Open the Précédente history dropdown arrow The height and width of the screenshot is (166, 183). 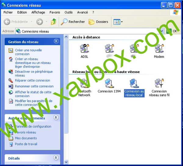(31, 22)
